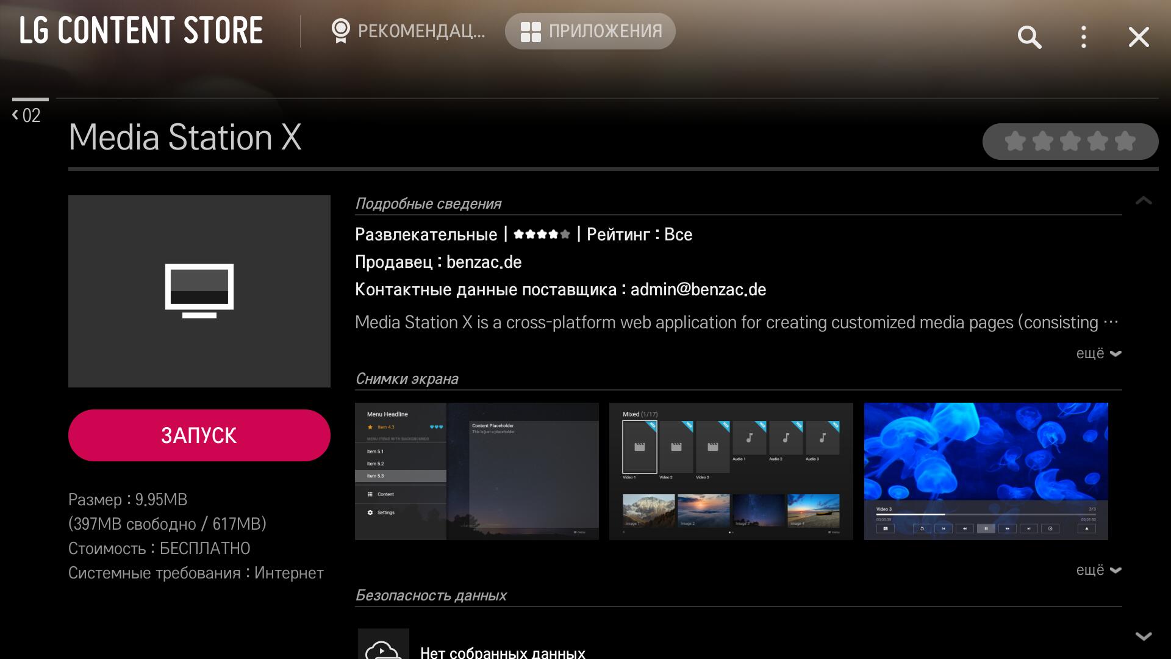This screenshot has width=1171, height=659.
Task: Switch to the Рекомендации tab
Action: tap(407, 31)
